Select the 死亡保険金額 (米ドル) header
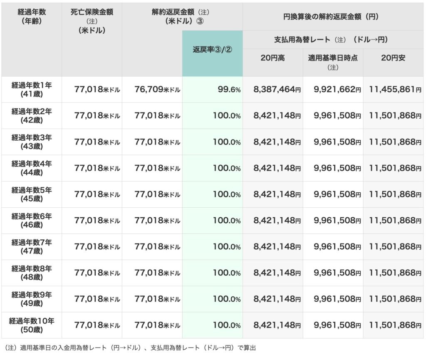The height and width of the screenshot is (353, 426). pyautogui.click(x=92, y=21)
